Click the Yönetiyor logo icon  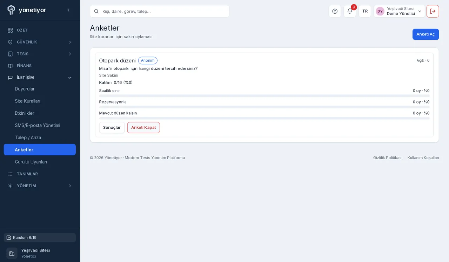tap(11, 10)
